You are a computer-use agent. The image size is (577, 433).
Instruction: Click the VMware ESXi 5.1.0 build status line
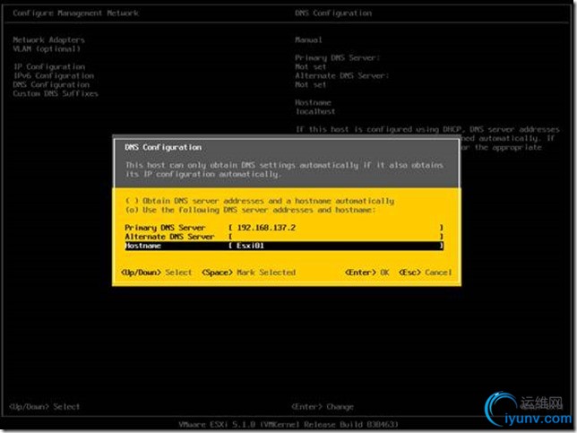[288, 424]
